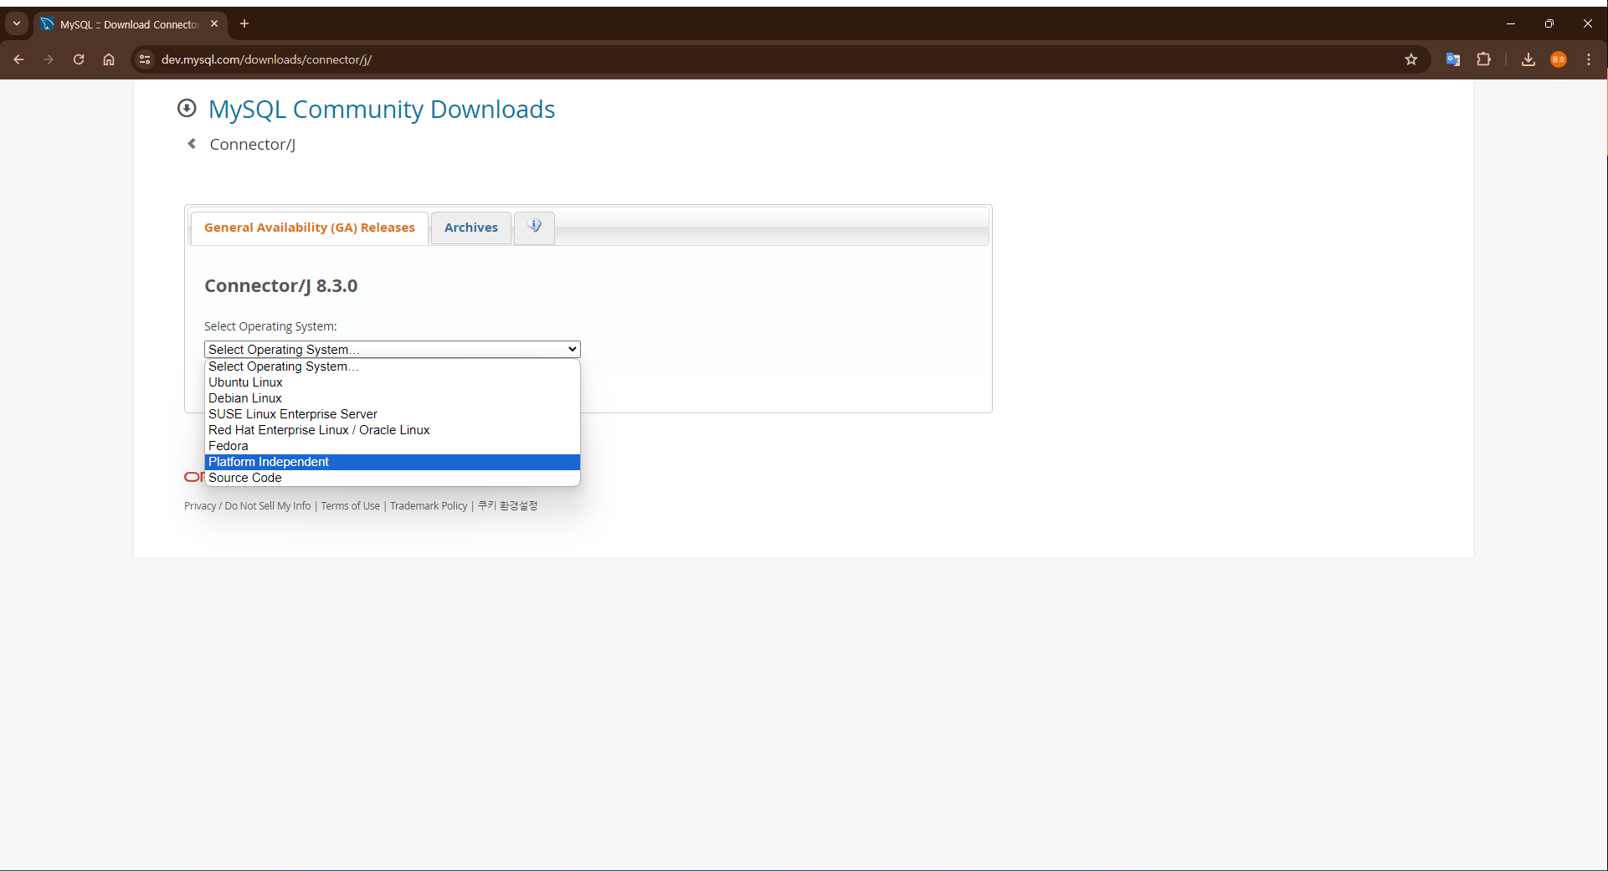Bookmark this page with the star icon
The height and width of the screenshot is (871, 1608).
(1411, 59)
